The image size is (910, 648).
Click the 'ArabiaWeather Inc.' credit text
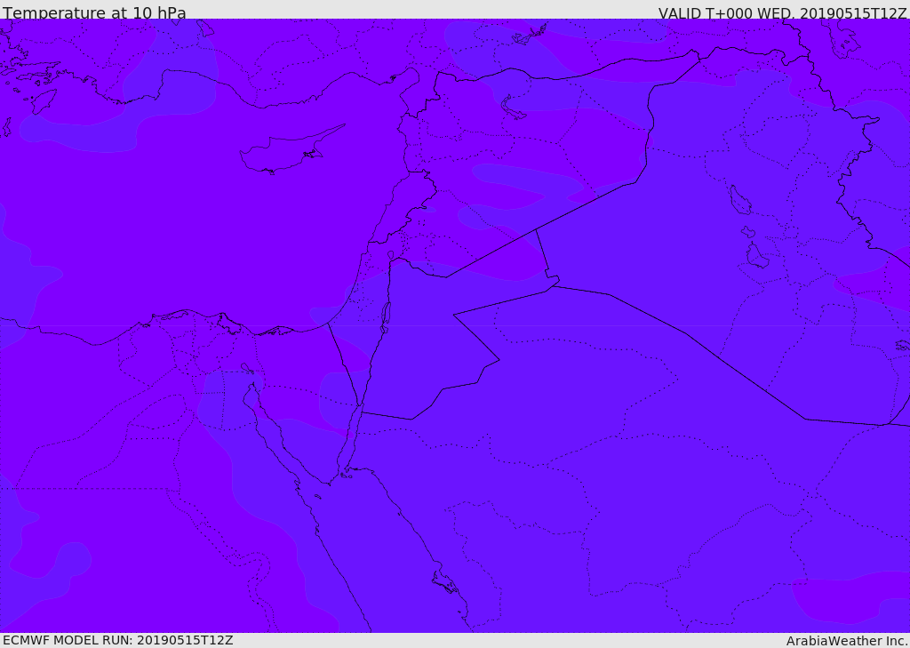(847, 641)
